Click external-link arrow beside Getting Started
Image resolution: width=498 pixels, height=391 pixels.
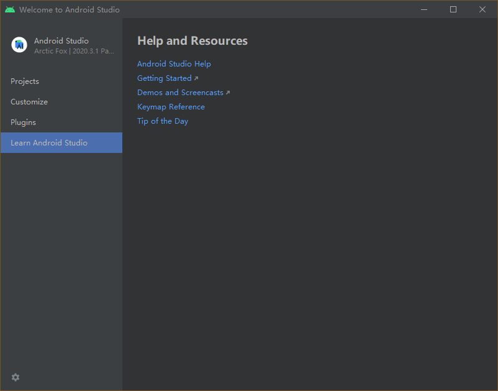196,78
